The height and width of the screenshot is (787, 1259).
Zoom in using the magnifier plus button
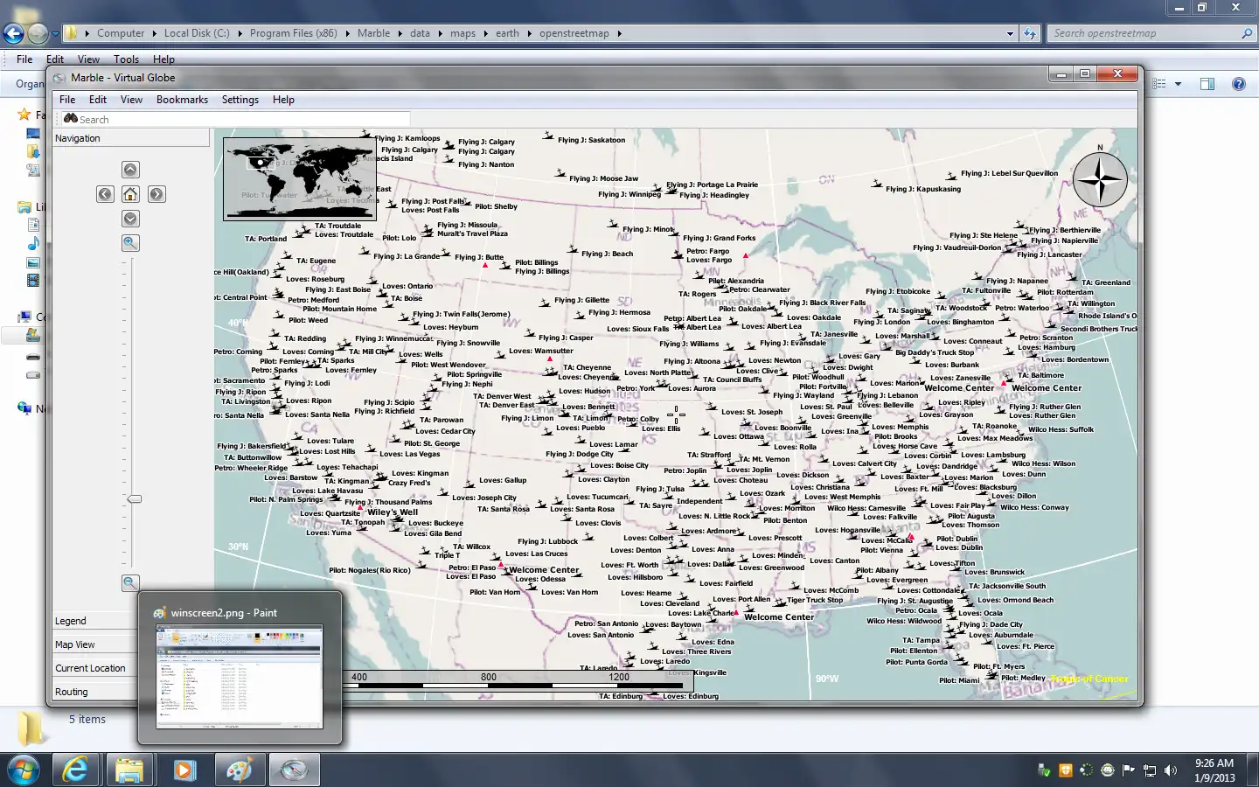(x=130, y=243)
